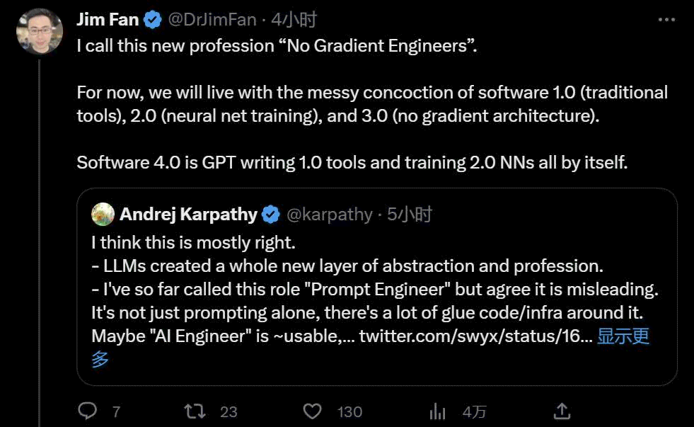
Task: Like the tweet with heart icon
Action: tap(312, 411)
